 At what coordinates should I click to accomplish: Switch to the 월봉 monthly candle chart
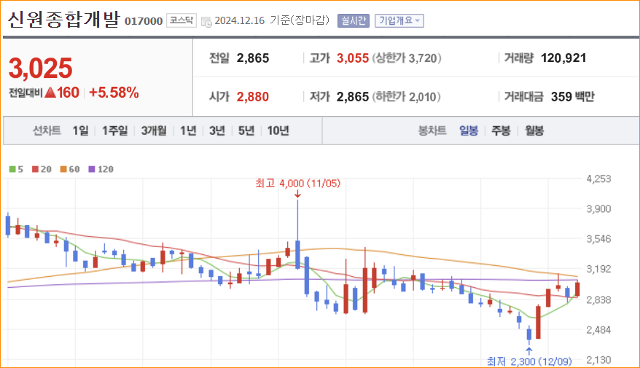pyautogui.click(x=534, y=130)
